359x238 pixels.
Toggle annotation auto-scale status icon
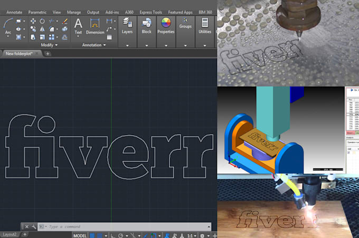[174, 235]
